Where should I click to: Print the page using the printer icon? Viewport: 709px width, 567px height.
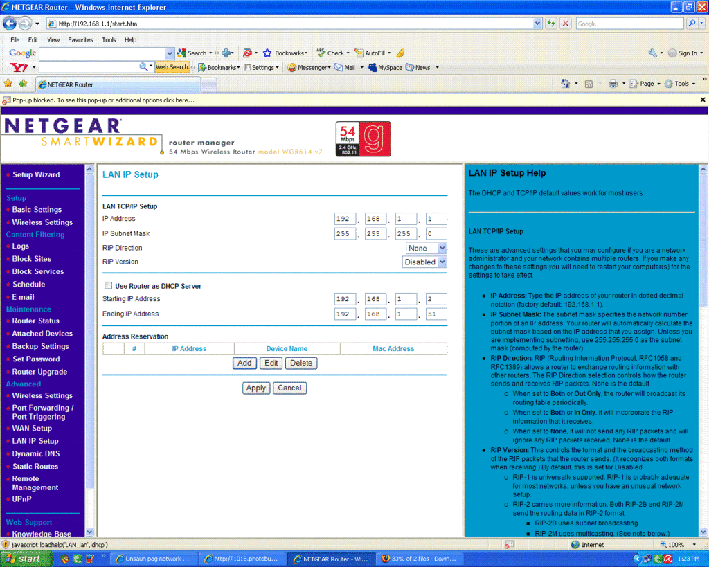pos(613,84)
